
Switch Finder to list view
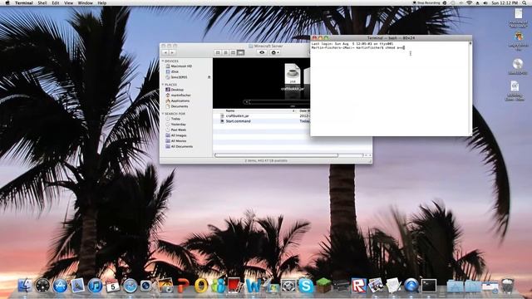coord(225,52)
